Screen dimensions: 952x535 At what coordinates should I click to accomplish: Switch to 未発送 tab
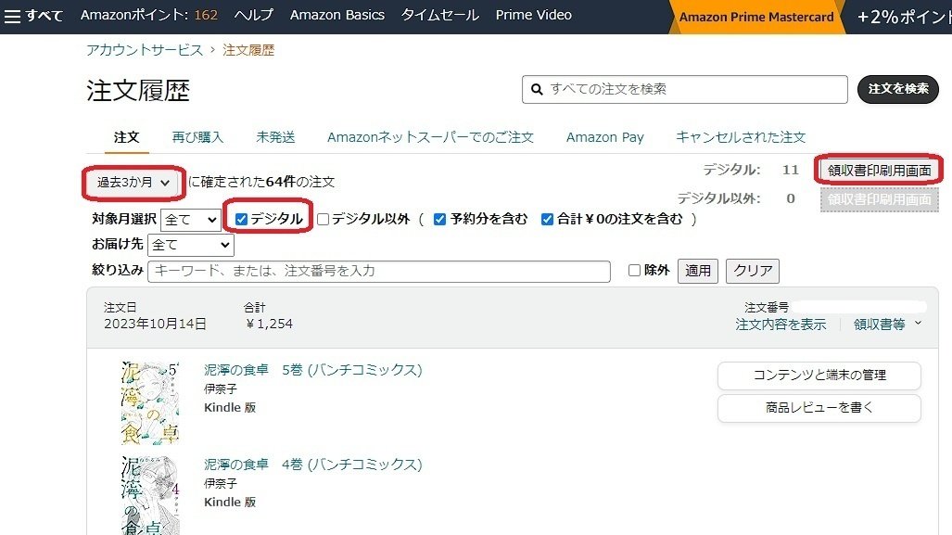point(275,137)
